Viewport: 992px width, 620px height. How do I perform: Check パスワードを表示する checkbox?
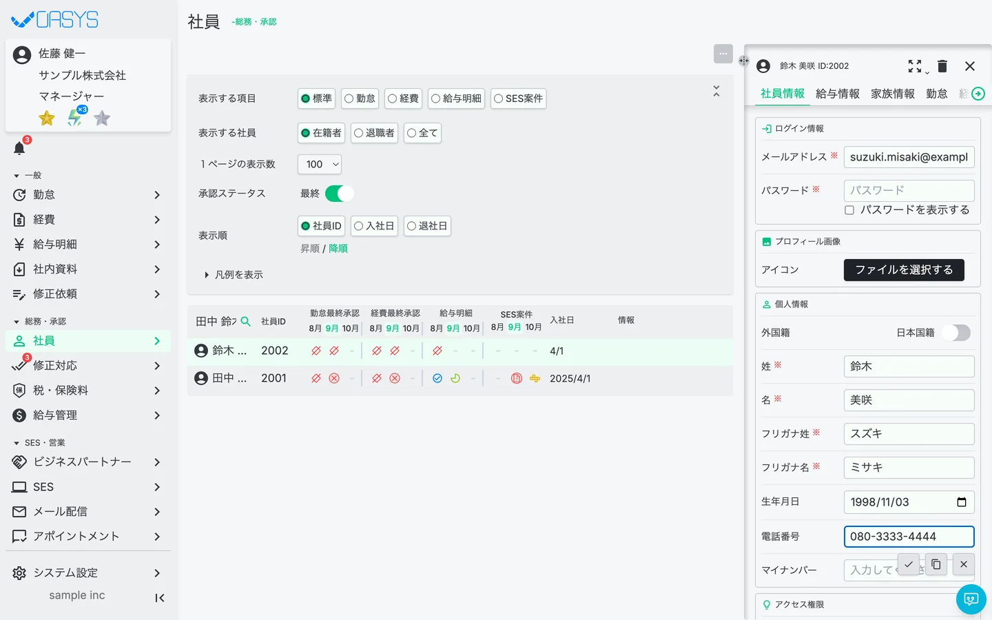pyautogui.click(x=849, y=210)
